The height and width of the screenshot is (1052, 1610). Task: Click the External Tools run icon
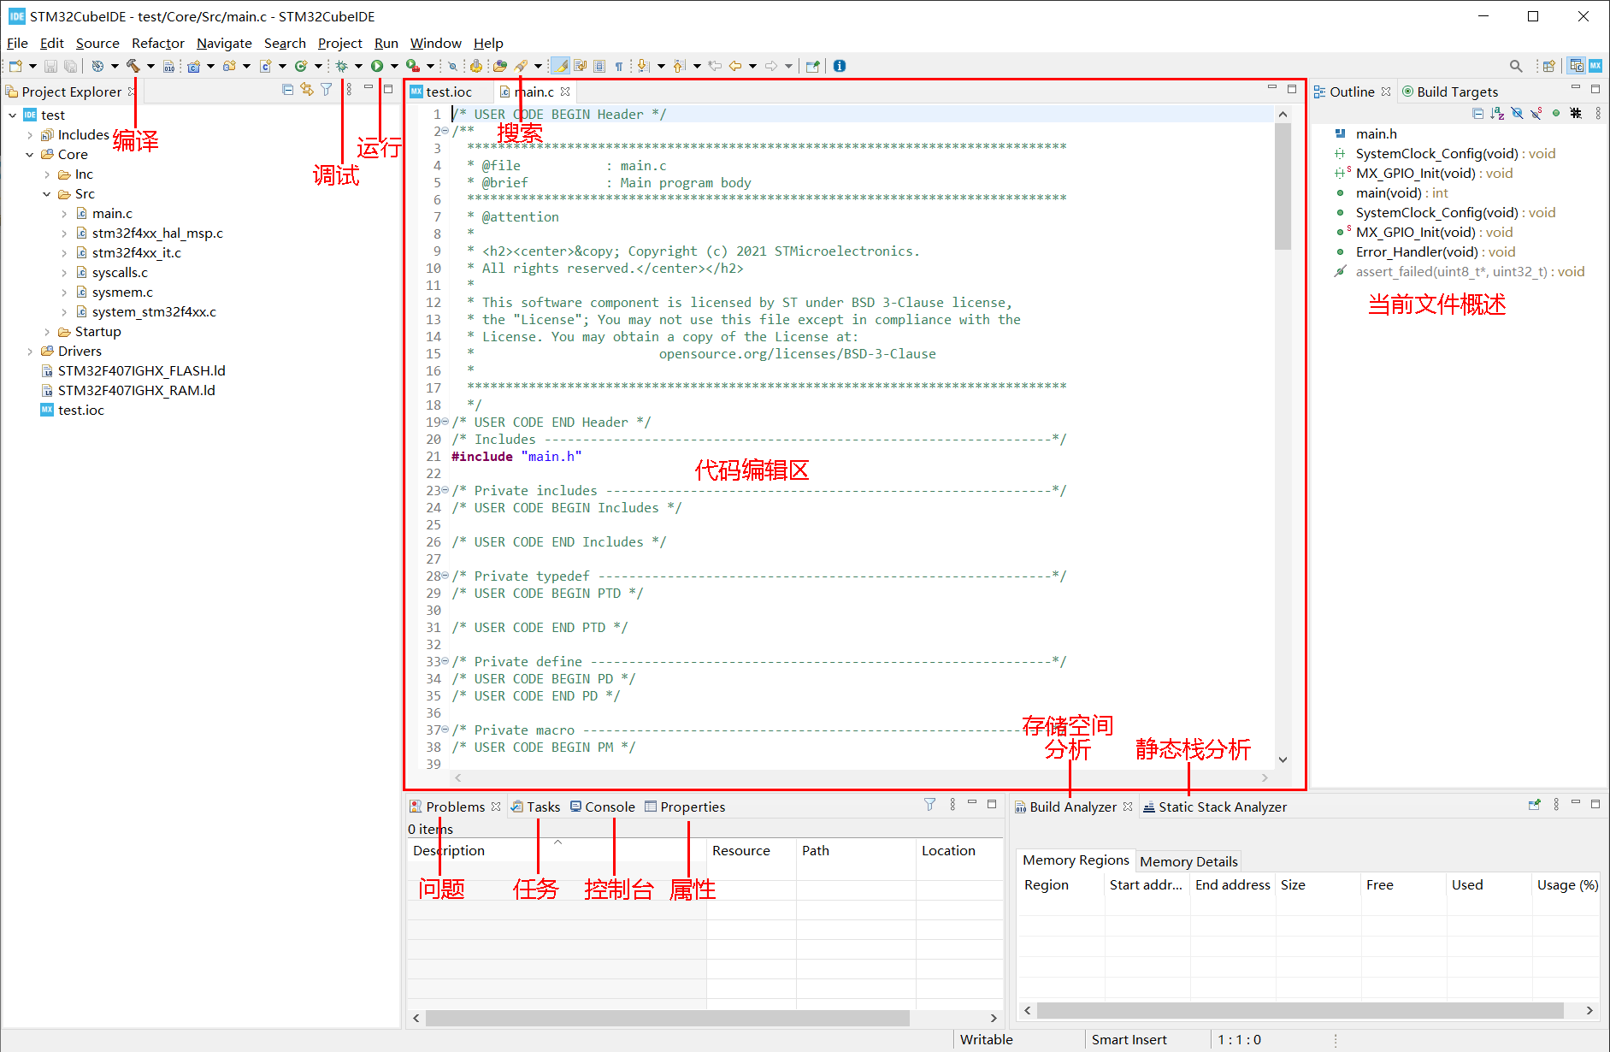coord(413,66)
